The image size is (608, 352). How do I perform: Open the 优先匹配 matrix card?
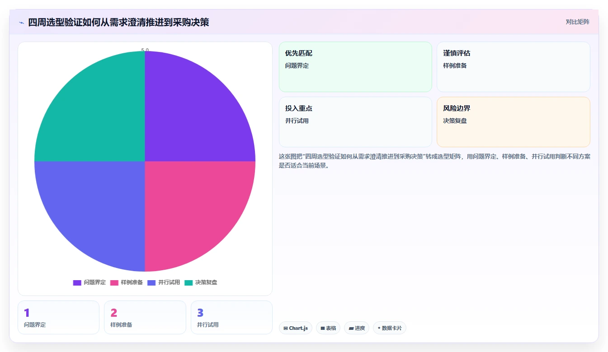click(355, 67)
